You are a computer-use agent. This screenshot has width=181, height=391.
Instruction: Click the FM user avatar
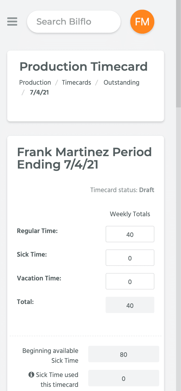point(142,22)
